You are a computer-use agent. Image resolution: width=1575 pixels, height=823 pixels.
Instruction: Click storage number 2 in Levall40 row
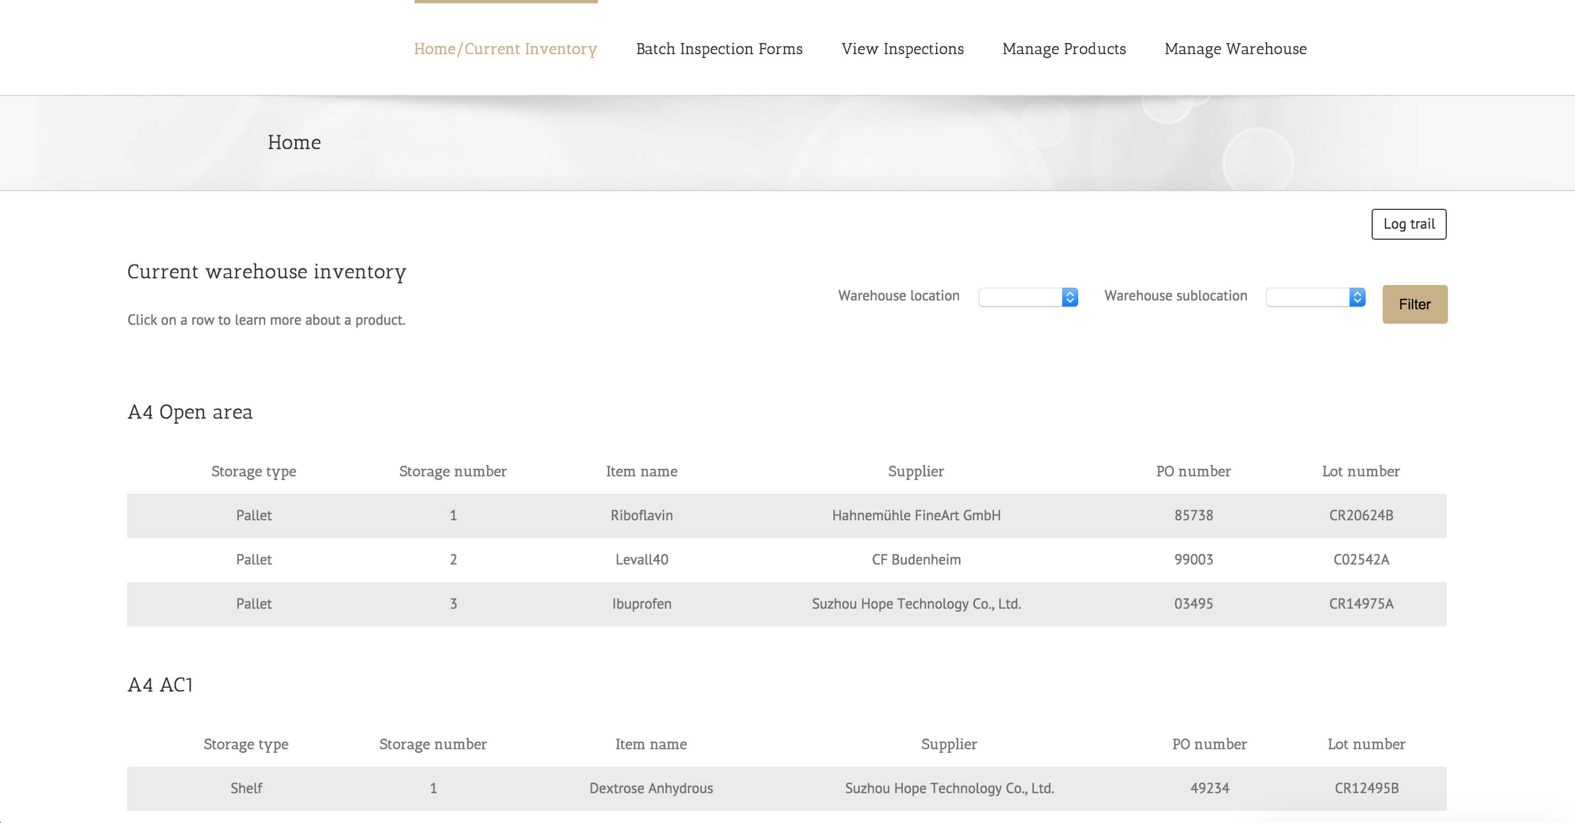[x=453, y=560]
